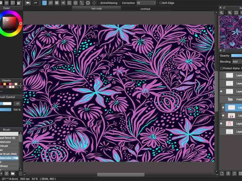
Task: Pick the orange swatch in Palette
Action: coord(5,84)
